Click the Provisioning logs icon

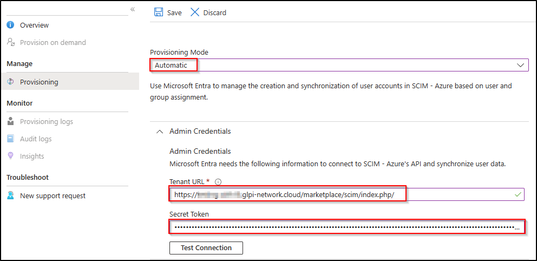(x=10, y=122)
